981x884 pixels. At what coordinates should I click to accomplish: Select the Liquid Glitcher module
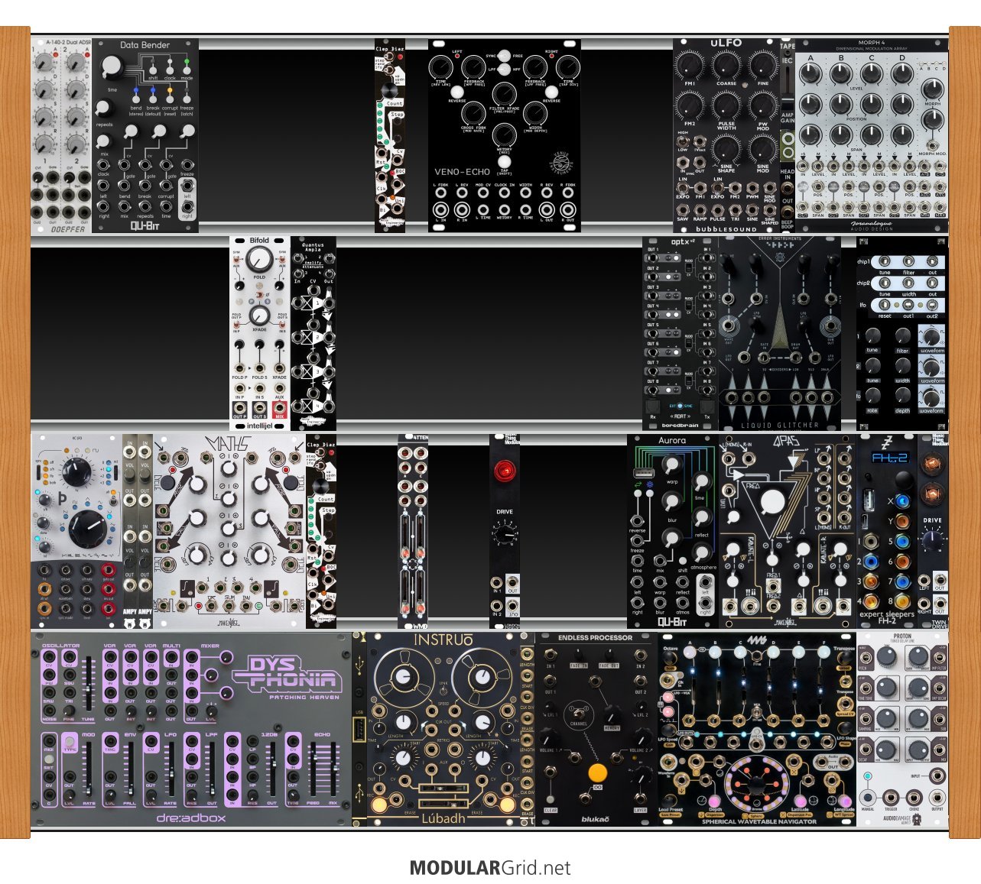pyautogui.click(x=780, y=332)
